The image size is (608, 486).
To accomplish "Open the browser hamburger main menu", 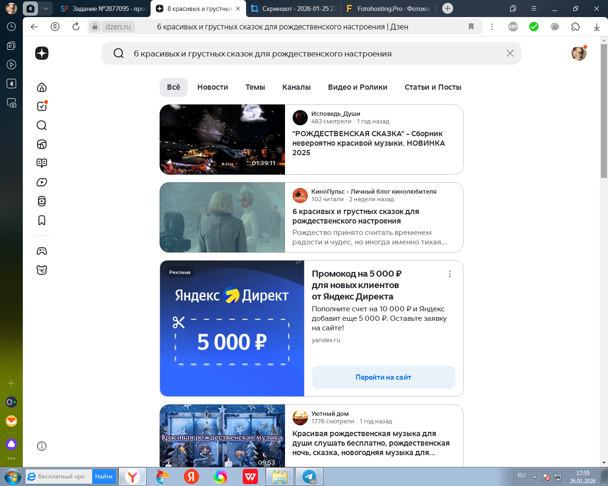I will tap(534, 9).
